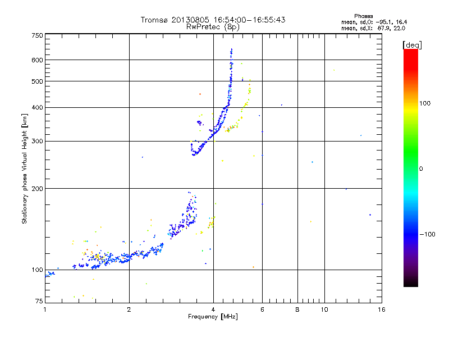Viewport: 449px width, 337px height.
Task: Click the x-axis tick label '1'
Action: (45, 309)
